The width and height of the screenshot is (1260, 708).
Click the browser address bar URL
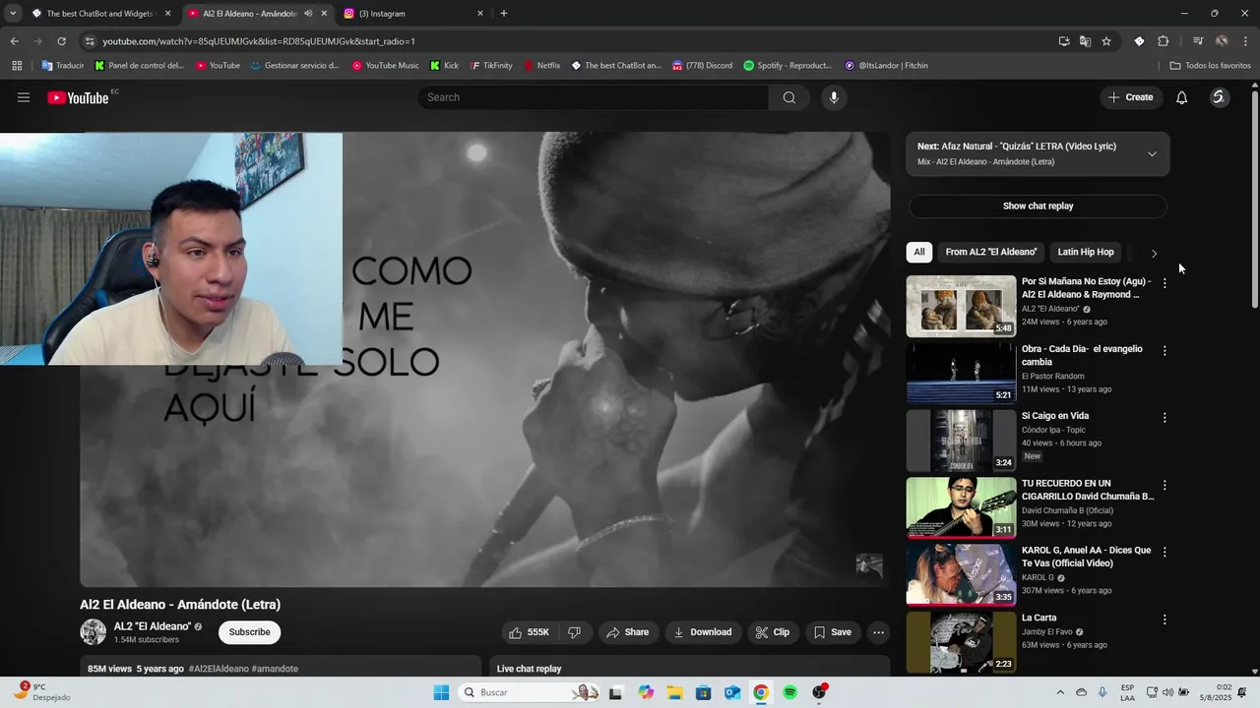click(x=259, y=41)
